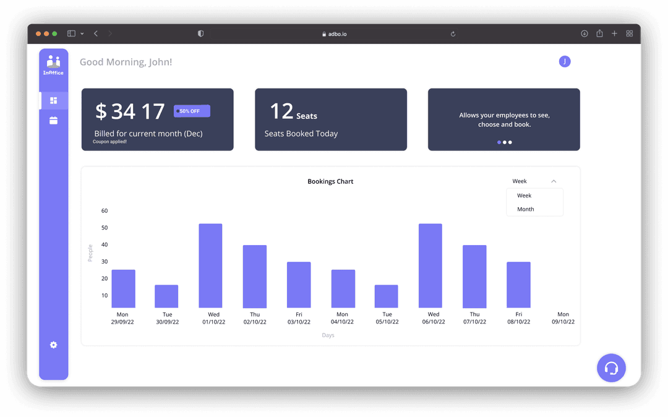The image size is (668, 417).
Task: Open a new browser tab with plus icon
Action: (x=614, y=34)
